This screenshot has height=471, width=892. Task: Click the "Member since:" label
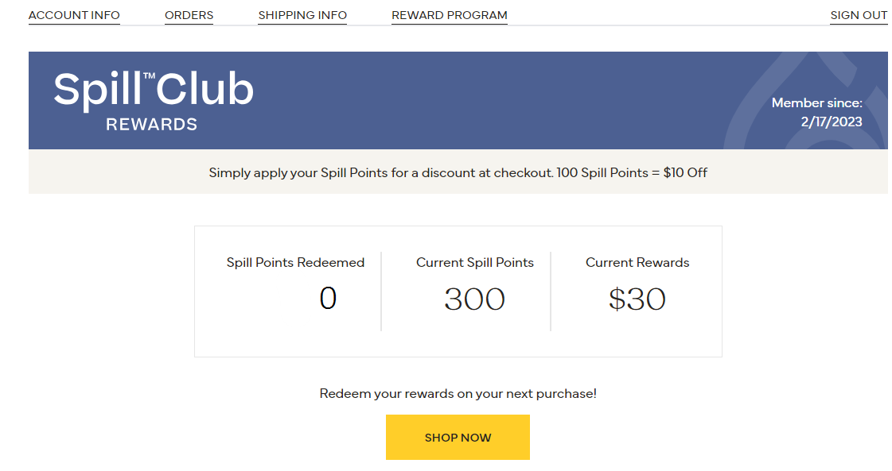tap(816, 103)
